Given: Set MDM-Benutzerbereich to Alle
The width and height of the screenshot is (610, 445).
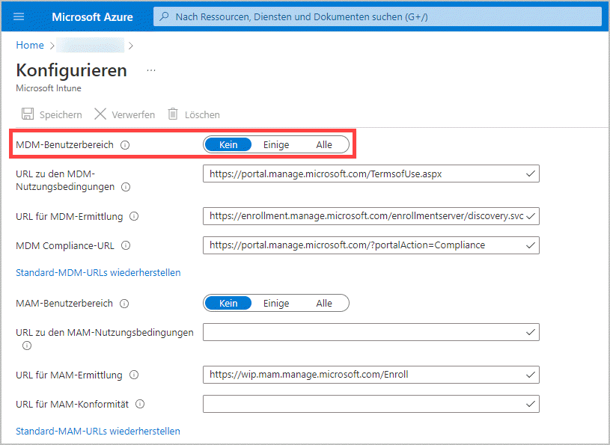Looking at the screenshot, I should pyautogui.click(x=323, y=144).
